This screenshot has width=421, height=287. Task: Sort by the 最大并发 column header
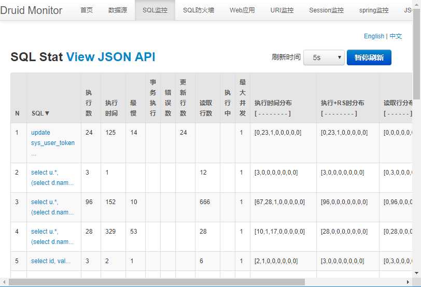[243, 97]
